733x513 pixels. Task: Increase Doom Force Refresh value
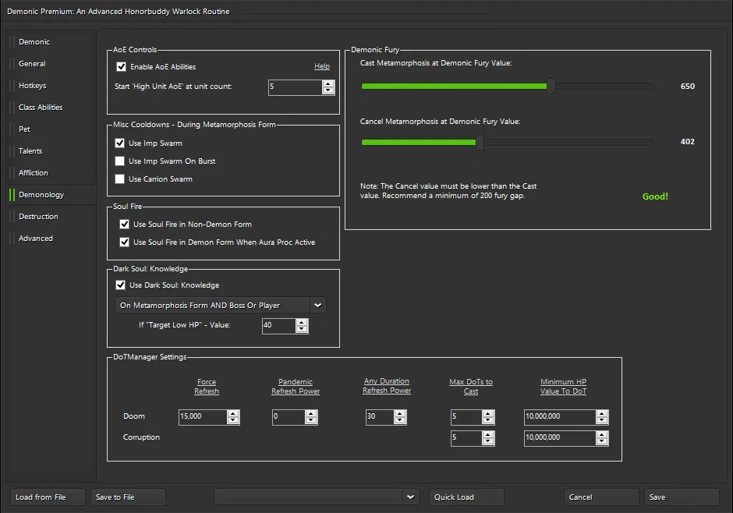(233, 413)
